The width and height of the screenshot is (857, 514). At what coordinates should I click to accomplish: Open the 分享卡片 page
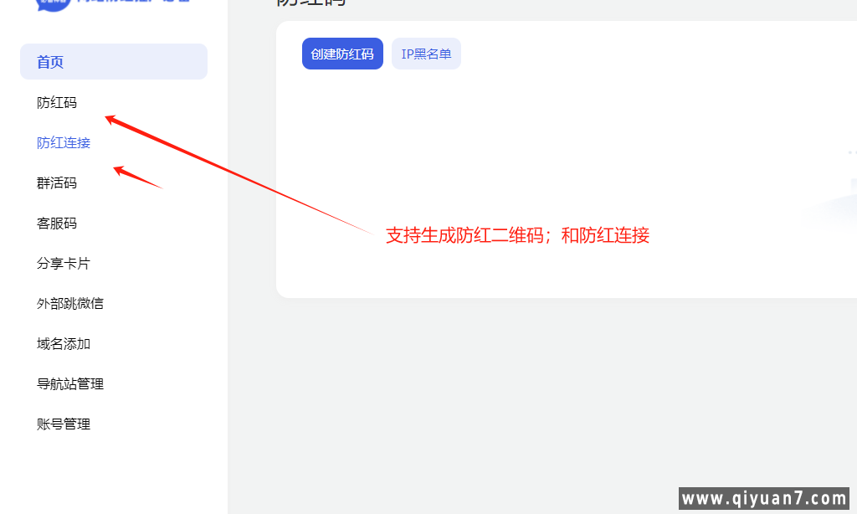click(x=64, y=264)
